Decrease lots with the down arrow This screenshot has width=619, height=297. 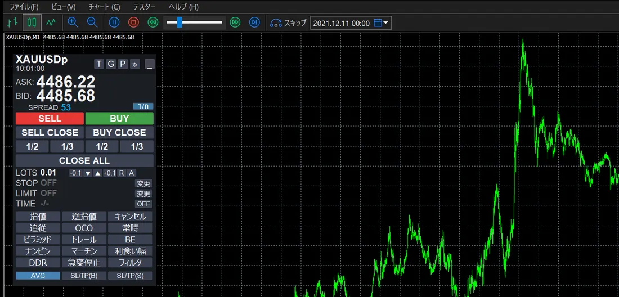pyautogui.click(x=88, y=173)
